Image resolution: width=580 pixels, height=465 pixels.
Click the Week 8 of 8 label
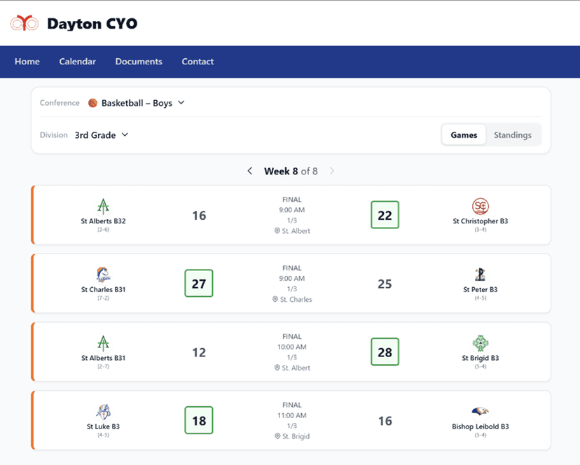tap(291, 171)
